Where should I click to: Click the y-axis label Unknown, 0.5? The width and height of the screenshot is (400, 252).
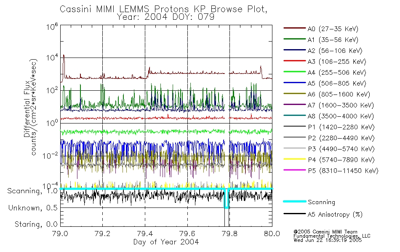coord(33,208)
